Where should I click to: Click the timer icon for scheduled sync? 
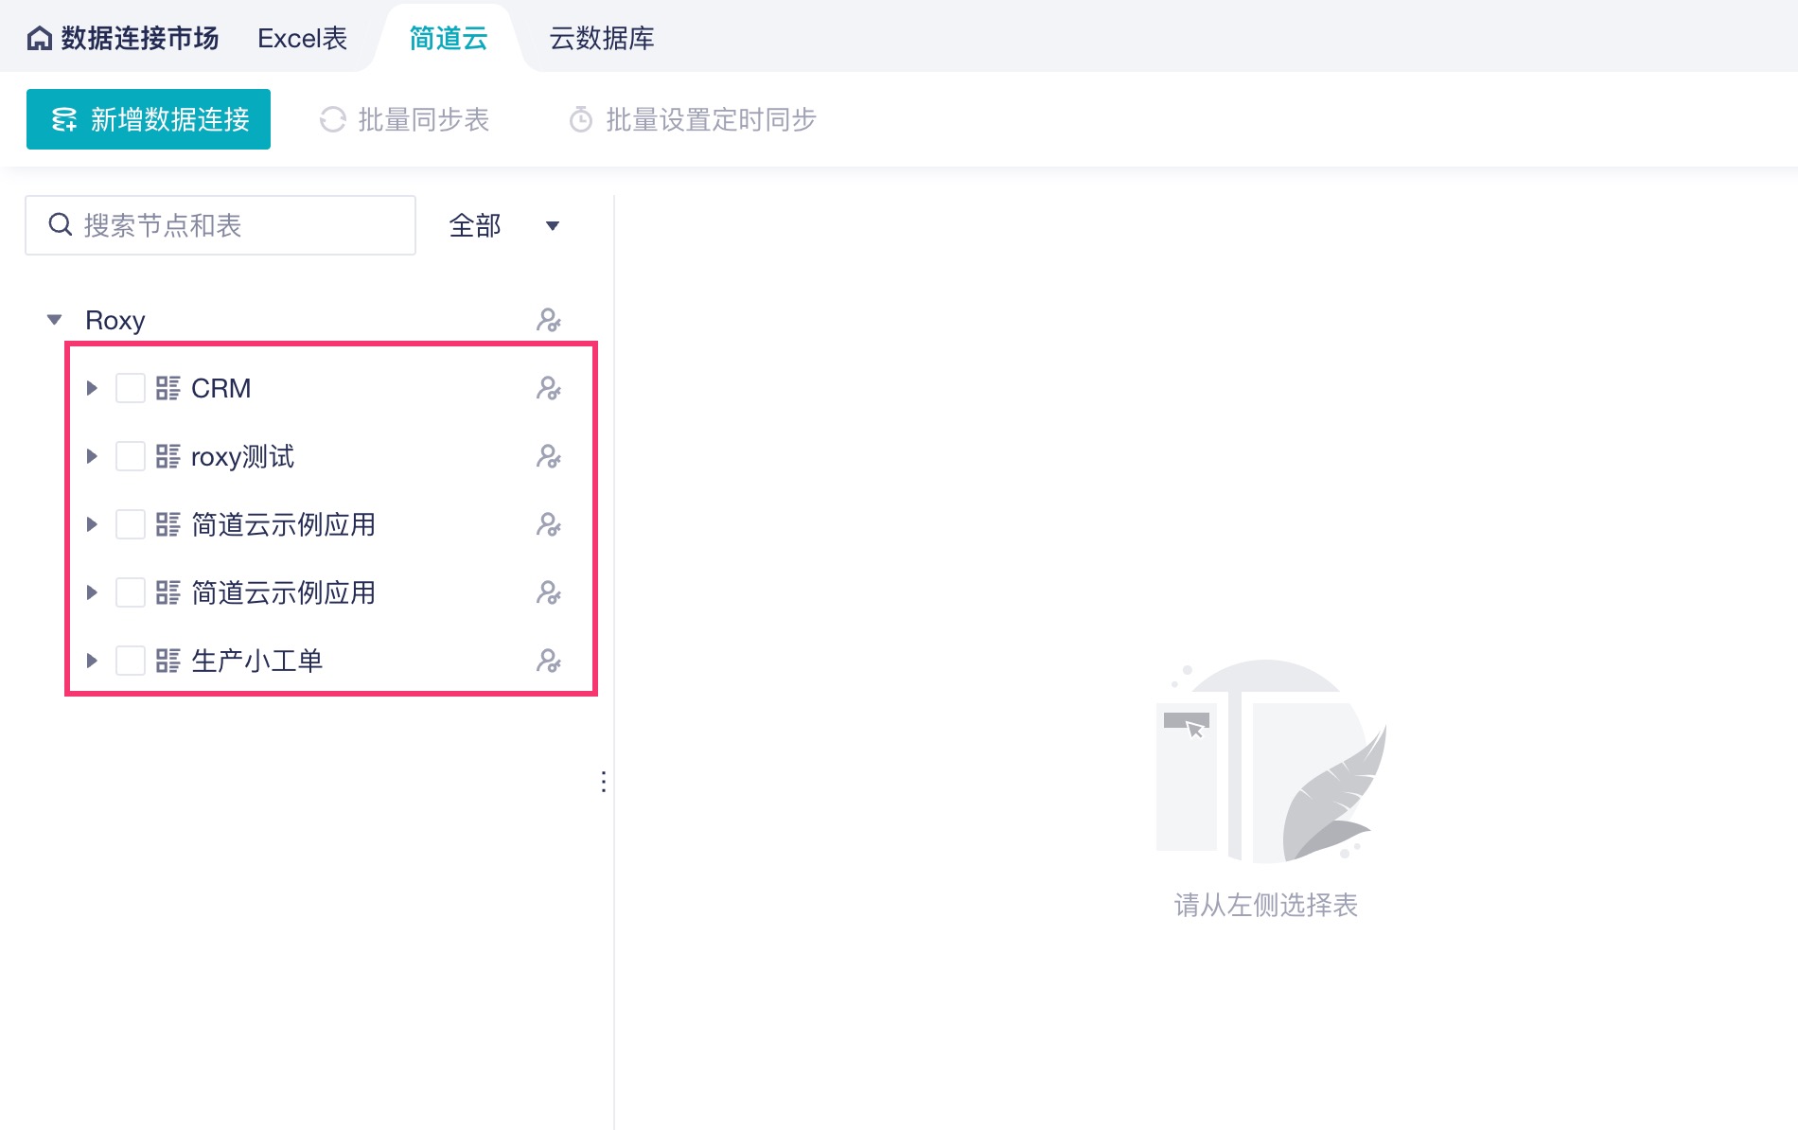pyautogui.click(x=581, y=120)
